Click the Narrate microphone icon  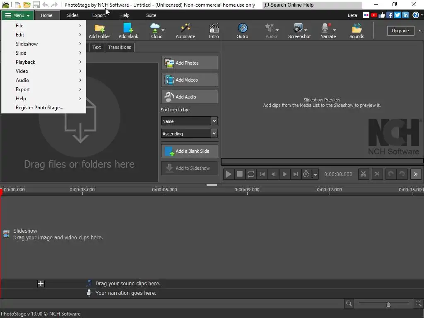click(328, 31)
